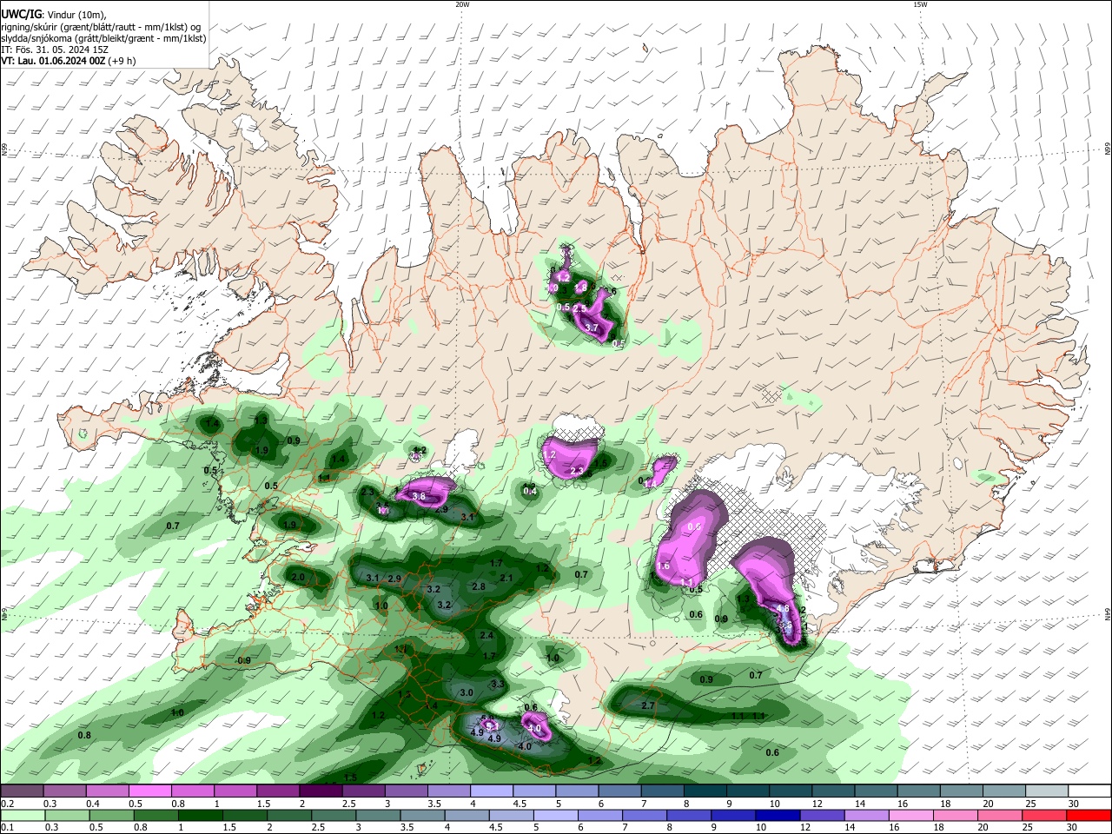
Task: Click the '15W' longitude label
Action: click(x=920, y=4)
